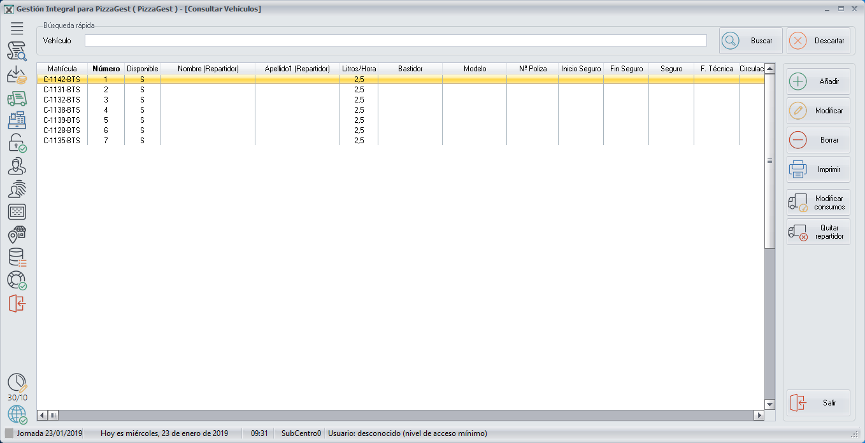Click the Quitar repartidor button
This screenshot has width=865, height=443.
819,232
